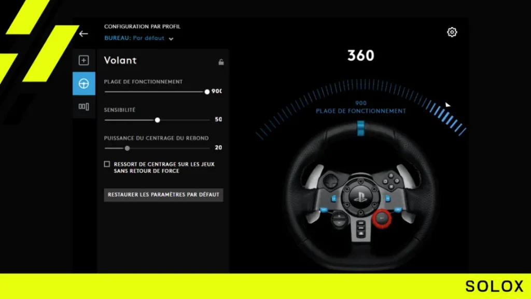Screen dimensions: 531x299
Task: Click the Sensibilité slider handle
Action: pyautogui.click(x=158, y=120)
